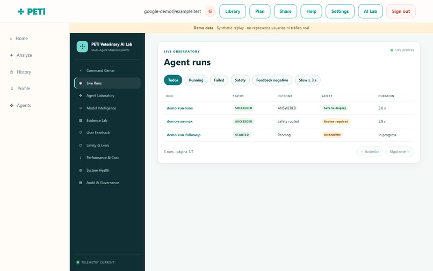The width and height of the screenshot is (433, 271).
Task: Click the PETi clover logo icon
Action: pos(21,12)
